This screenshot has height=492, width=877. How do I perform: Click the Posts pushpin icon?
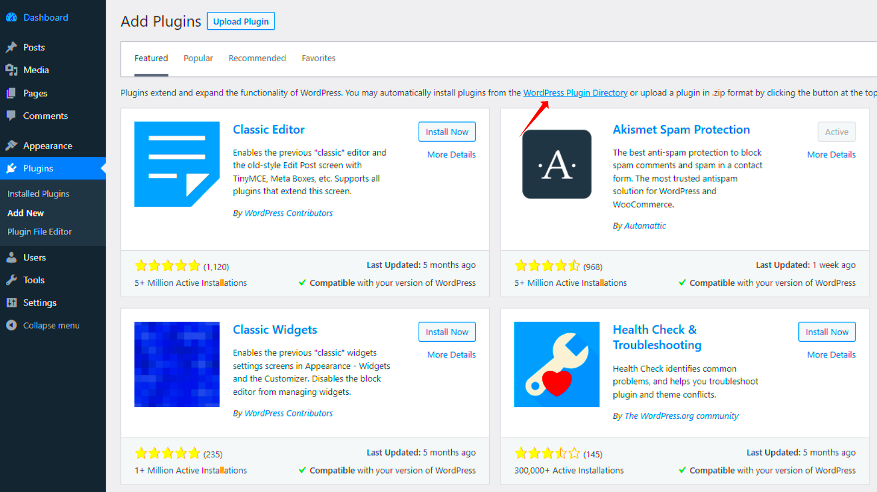click(x=11, y=47)
